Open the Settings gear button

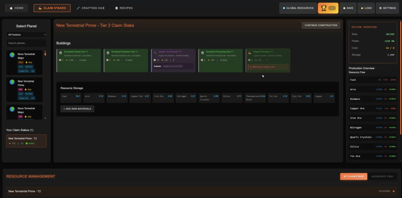click(387, 8)
